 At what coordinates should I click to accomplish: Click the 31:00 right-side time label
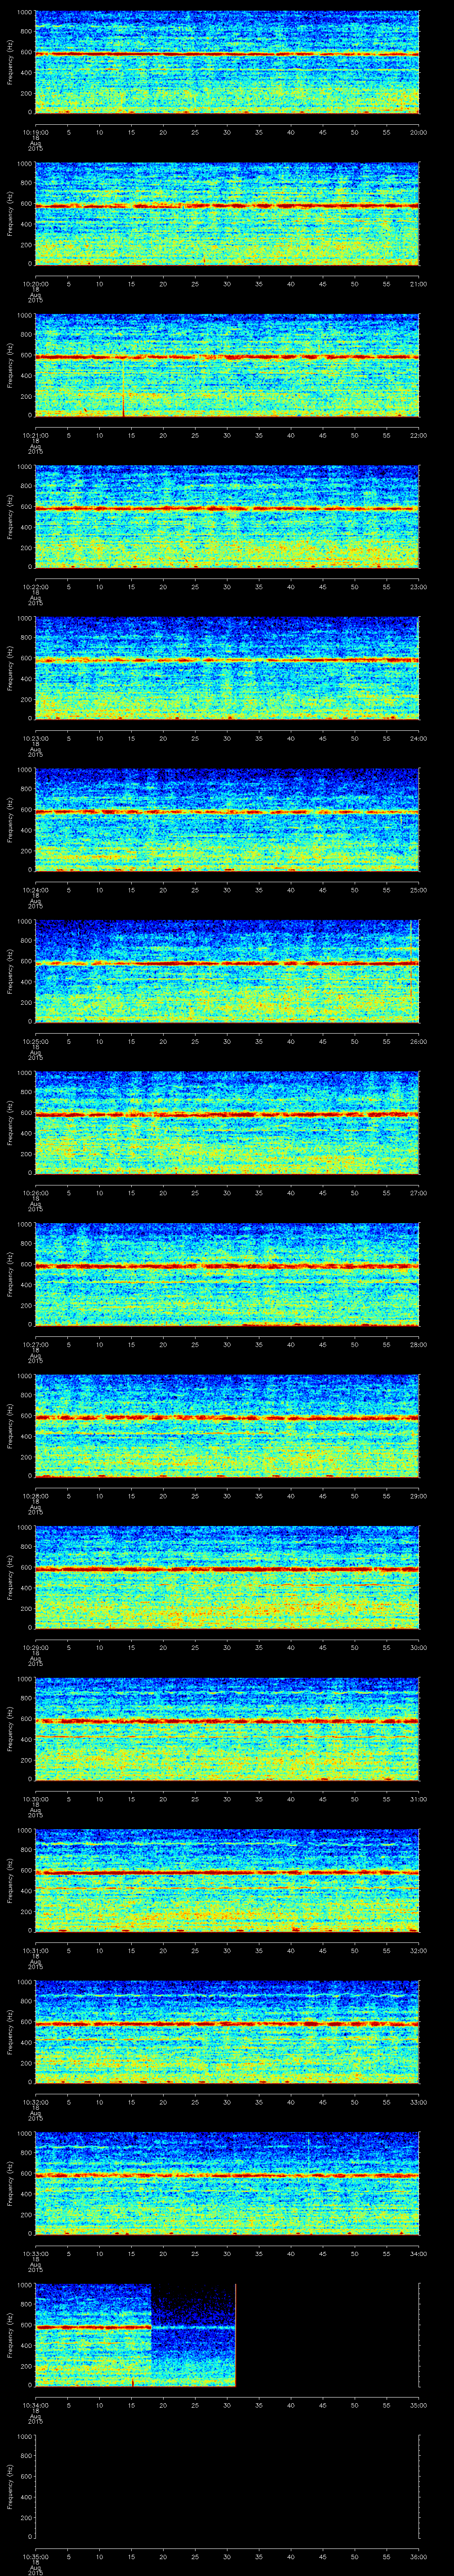419,1798
